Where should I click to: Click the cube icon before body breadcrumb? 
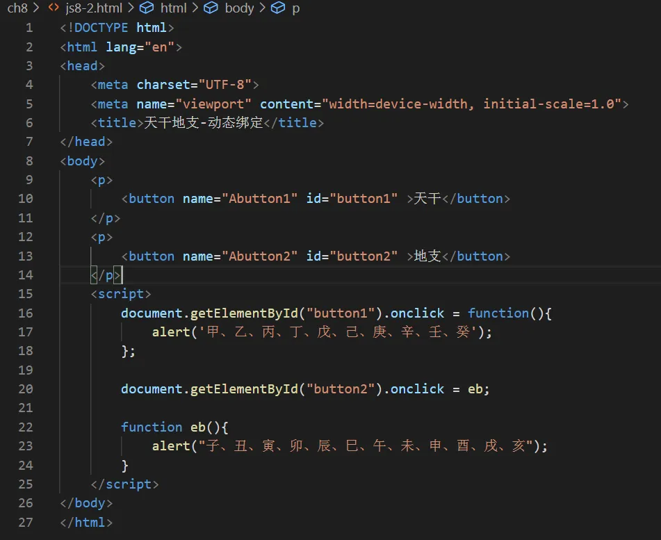tap(211, 8)
